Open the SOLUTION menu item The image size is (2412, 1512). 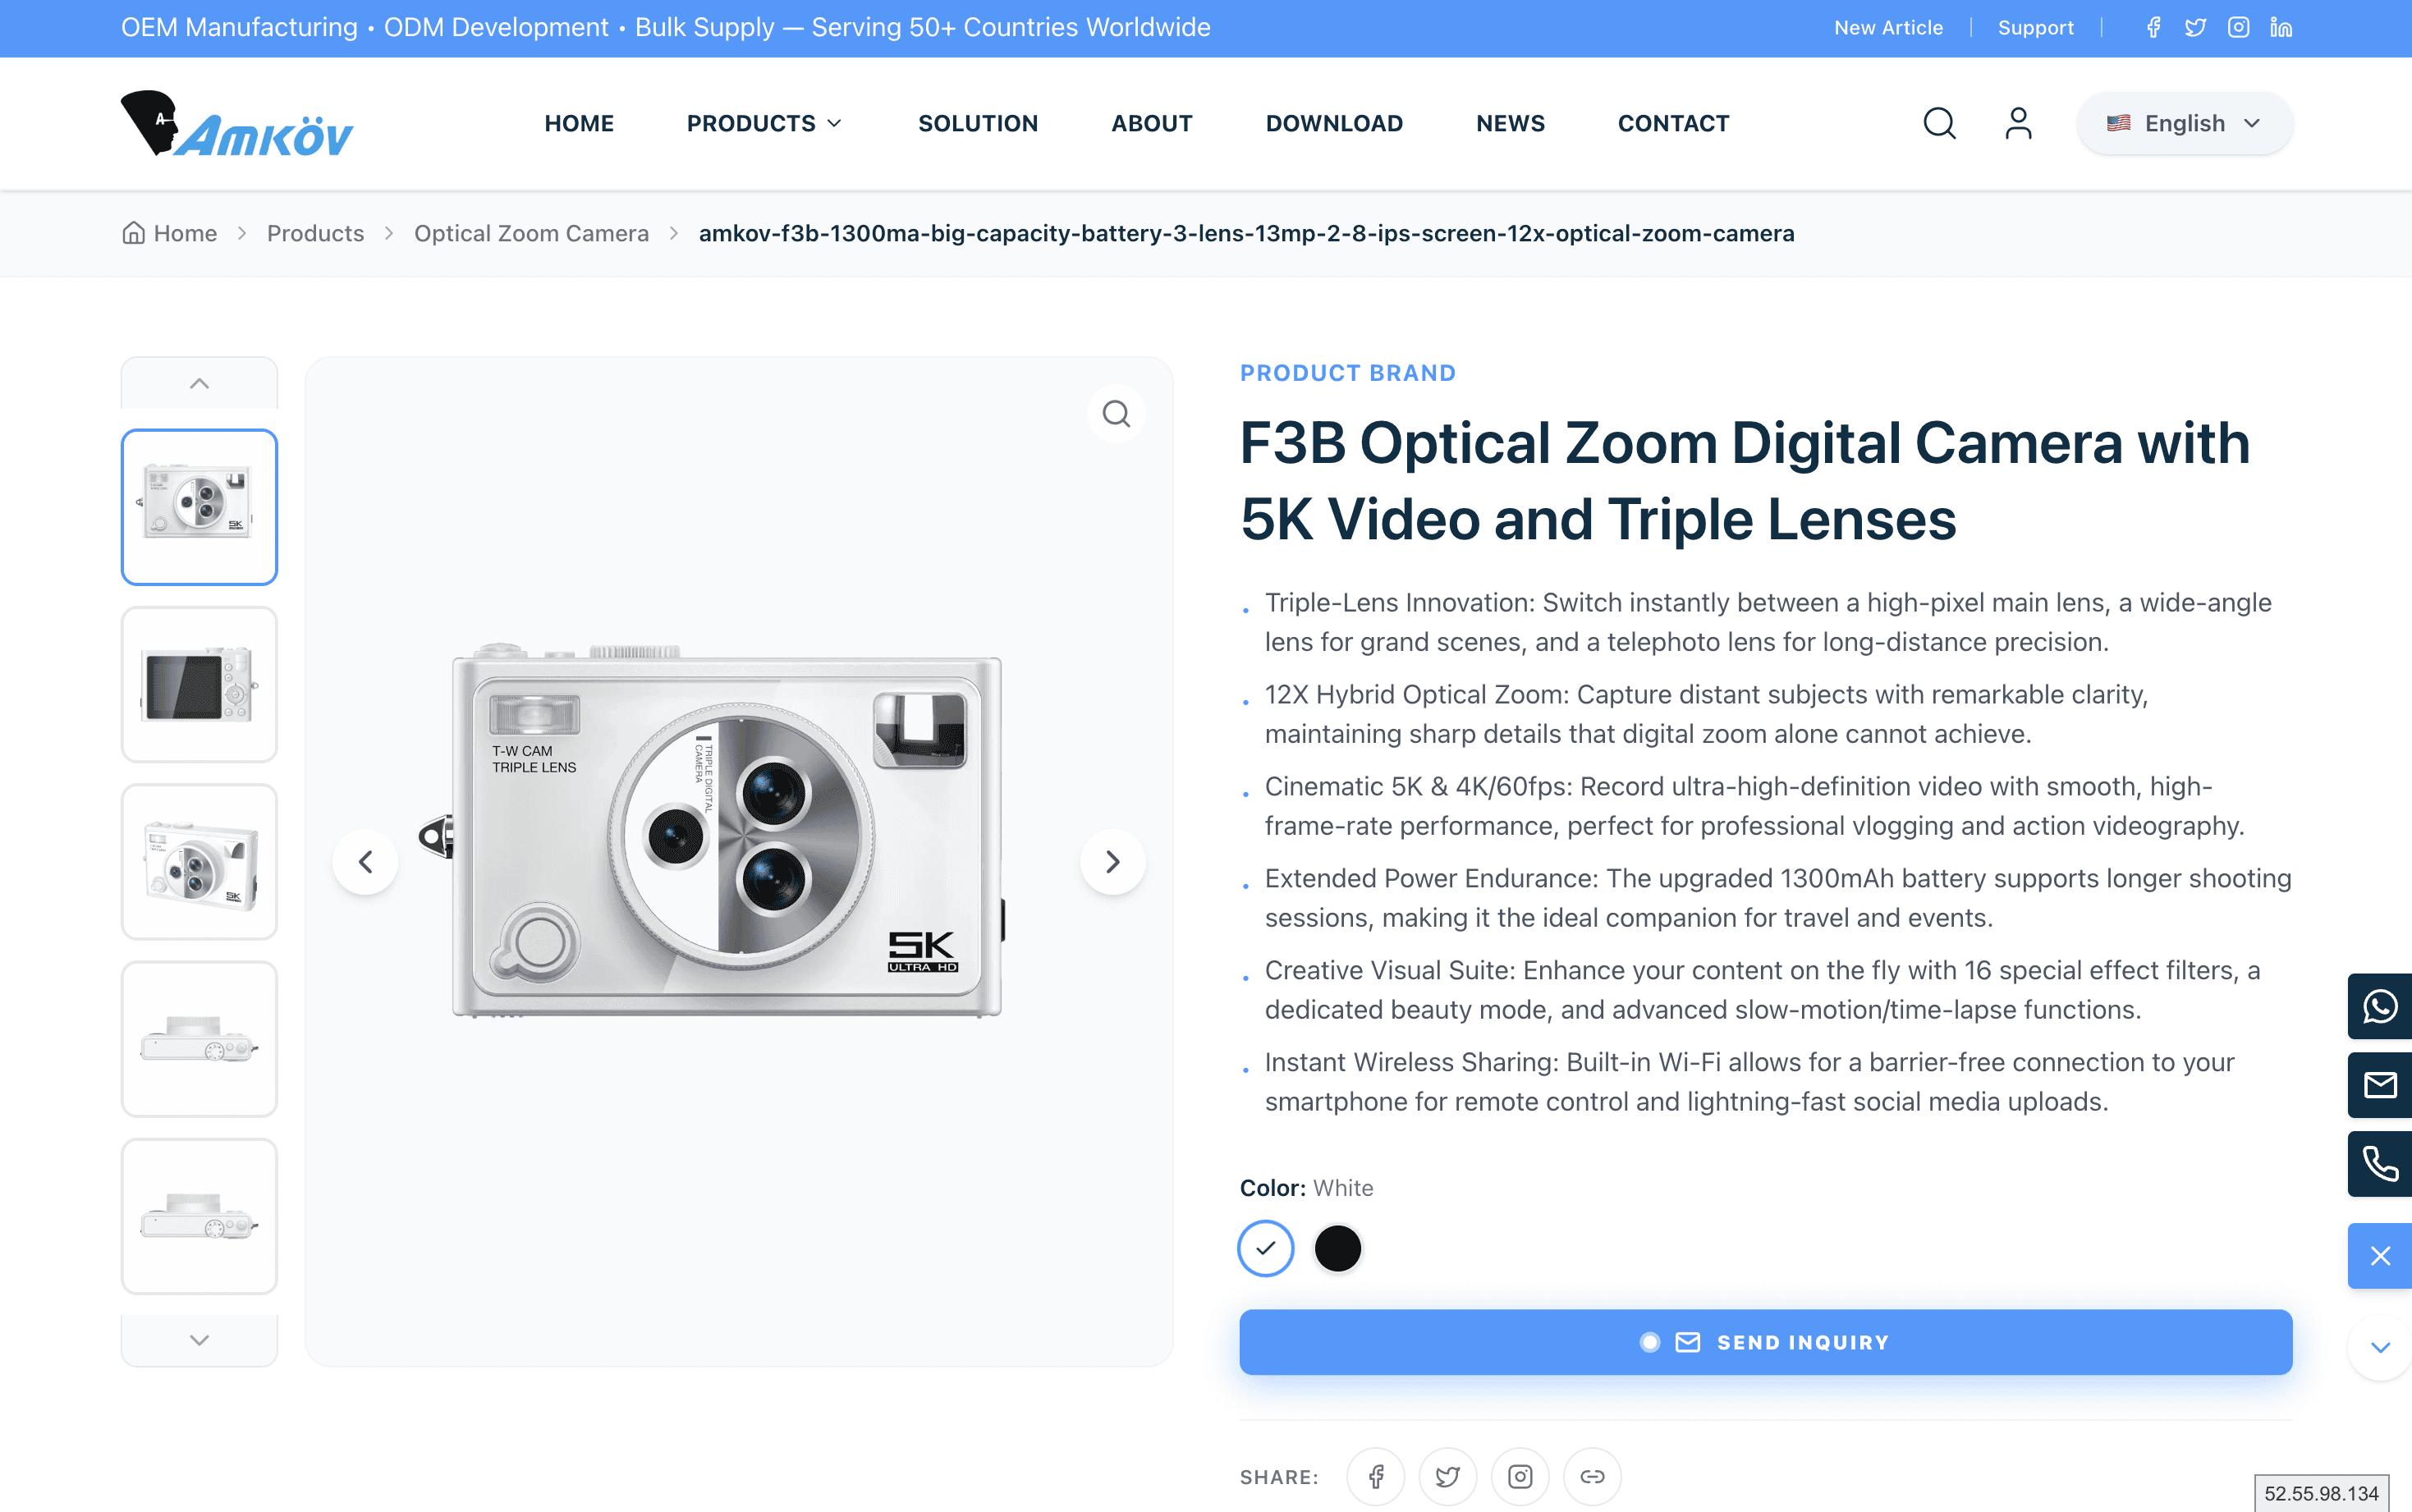pyautogui.click(x=978, y=123)
